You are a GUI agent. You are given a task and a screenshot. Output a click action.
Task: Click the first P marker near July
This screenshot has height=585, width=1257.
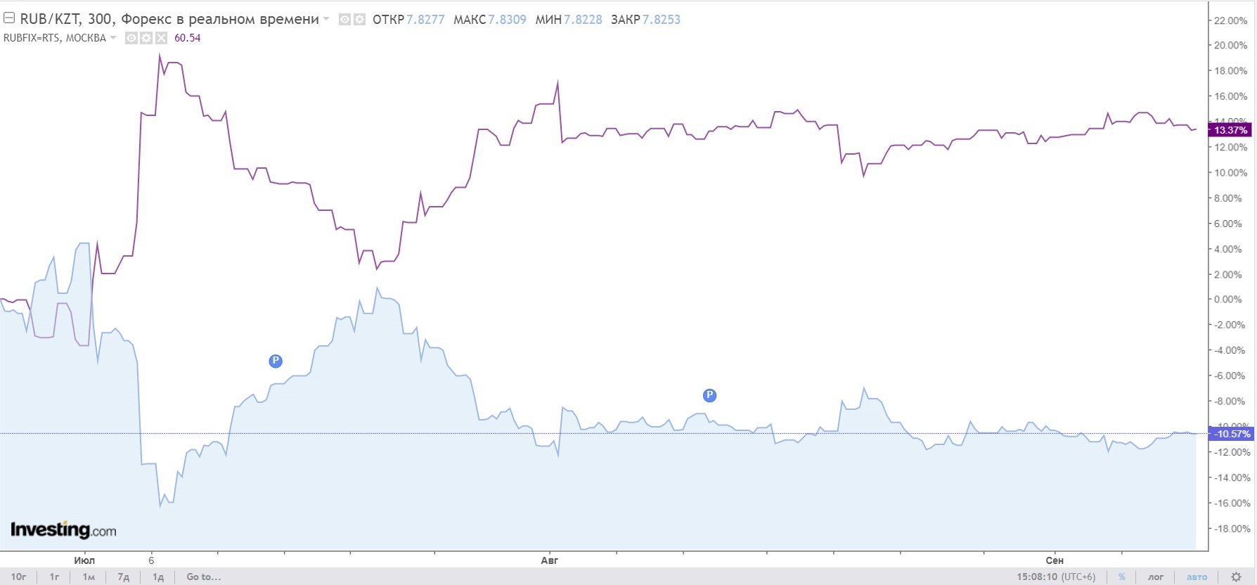pyautogui.click(x=276, y=361)
